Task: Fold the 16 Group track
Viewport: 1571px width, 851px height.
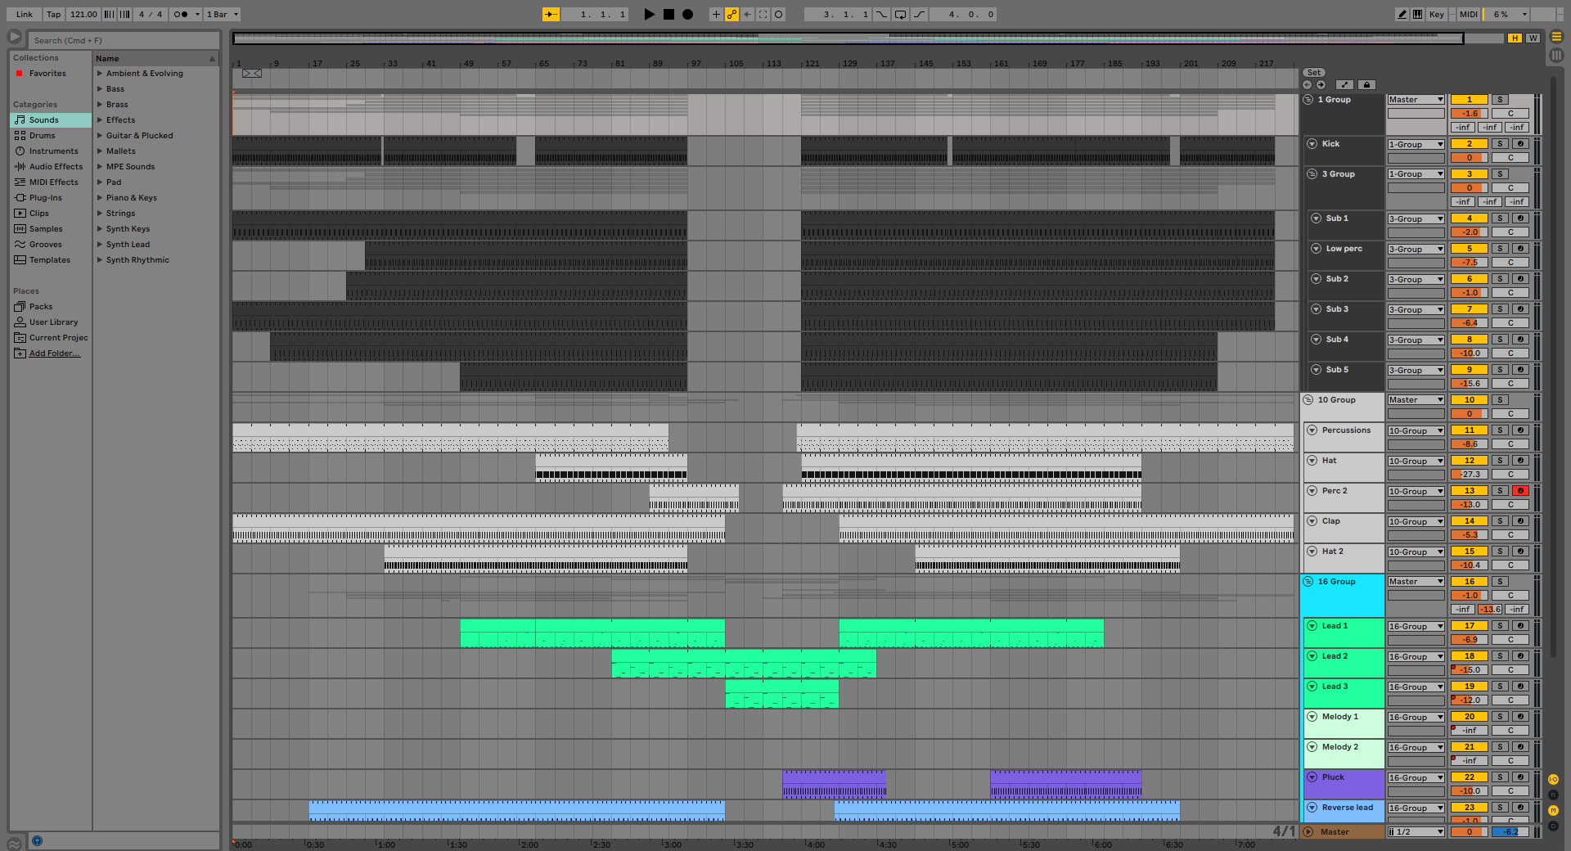Action: (1308, 582)
